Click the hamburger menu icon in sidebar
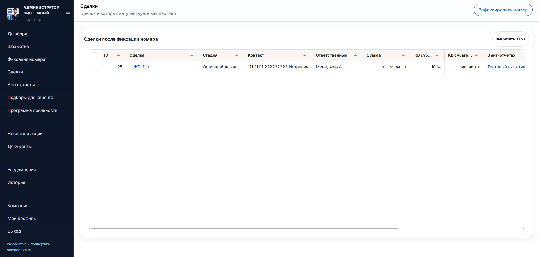 pos(68,14)
